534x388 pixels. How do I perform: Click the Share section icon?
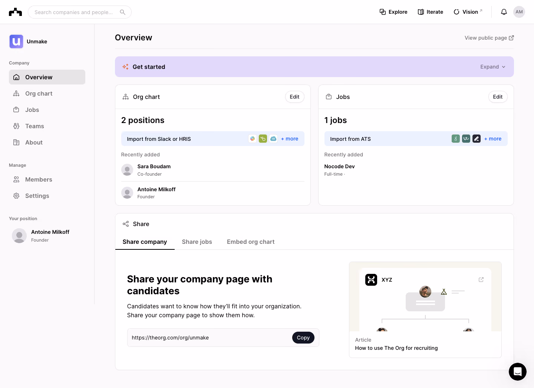(x=126, y=224)
